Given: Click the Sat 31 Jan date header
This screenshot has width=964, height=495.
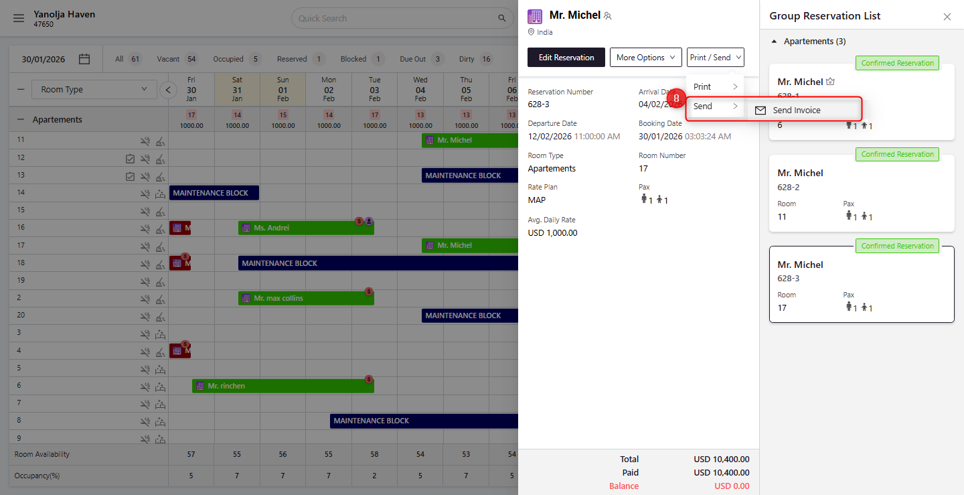Looking at the screenshot, I should (237, 90).
